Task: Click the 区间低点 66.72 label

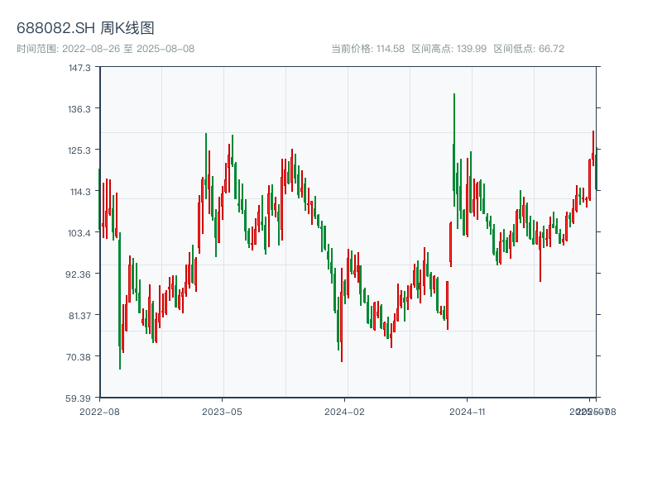Action: pyautogui.click(x=529, y=49)
